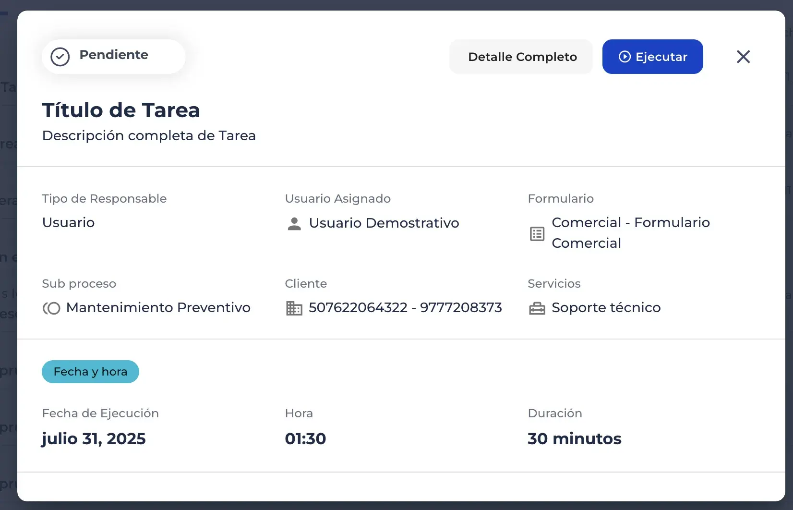Click the Usuario Demostrativo name
This screenshot has height=510, width=793.
click(x=384, y=223)
